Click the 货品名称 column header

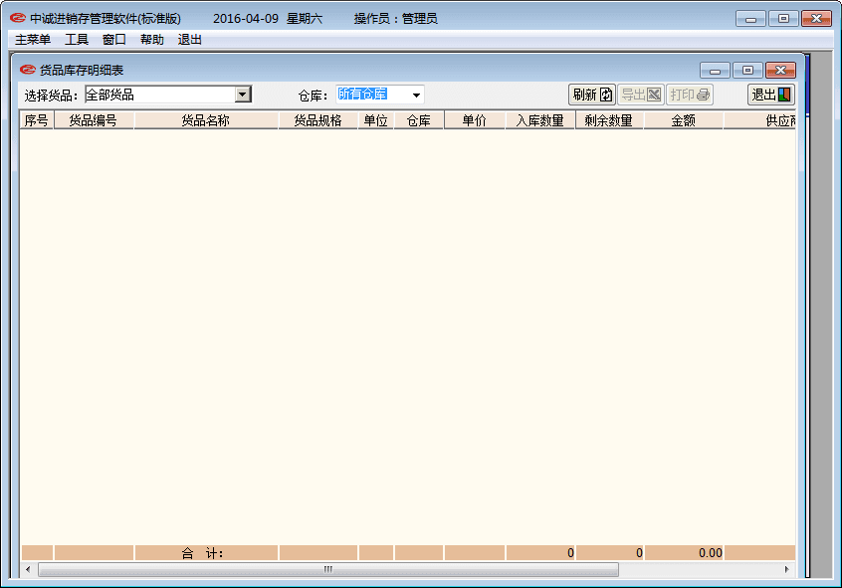coord(206,120)
